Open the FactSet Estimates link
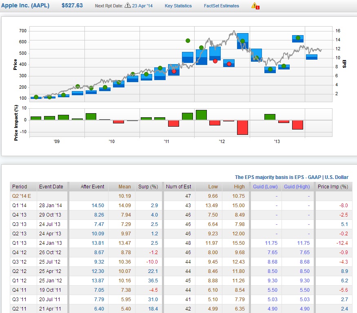The width and height of the screenshot is (357, 313). point(221,6)
